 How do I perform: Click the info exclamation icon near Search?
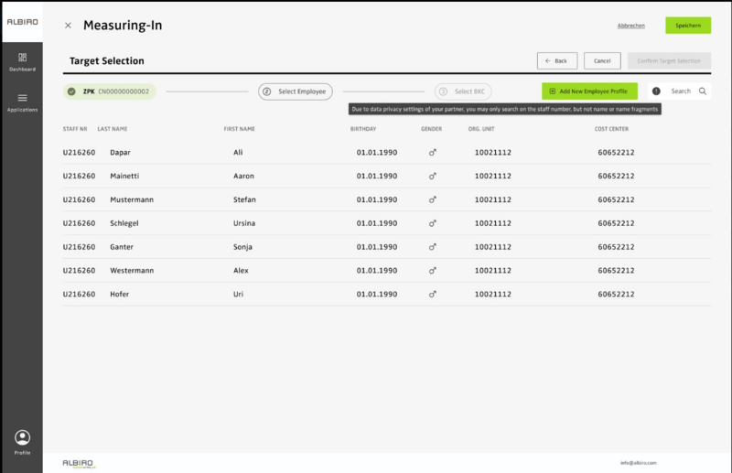click(656, 91)
